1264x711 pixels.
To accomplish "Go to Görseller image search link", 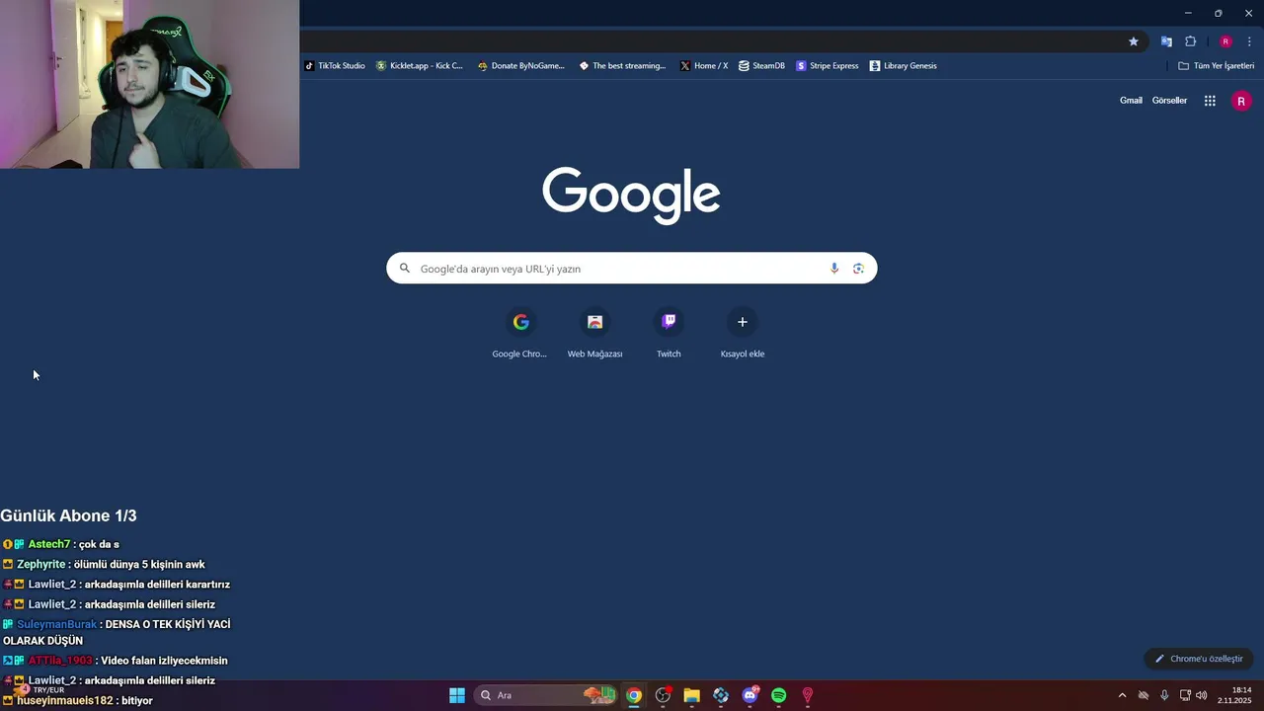I will [x=1169, y=101].
